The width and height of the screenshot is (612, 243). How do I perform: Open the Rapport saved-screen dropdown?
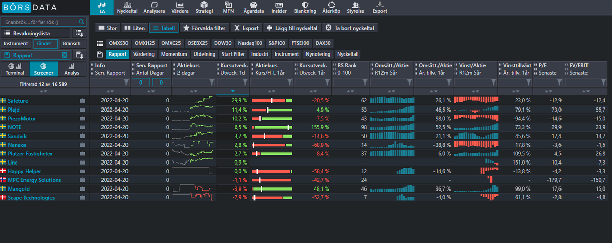click(36, 55)
